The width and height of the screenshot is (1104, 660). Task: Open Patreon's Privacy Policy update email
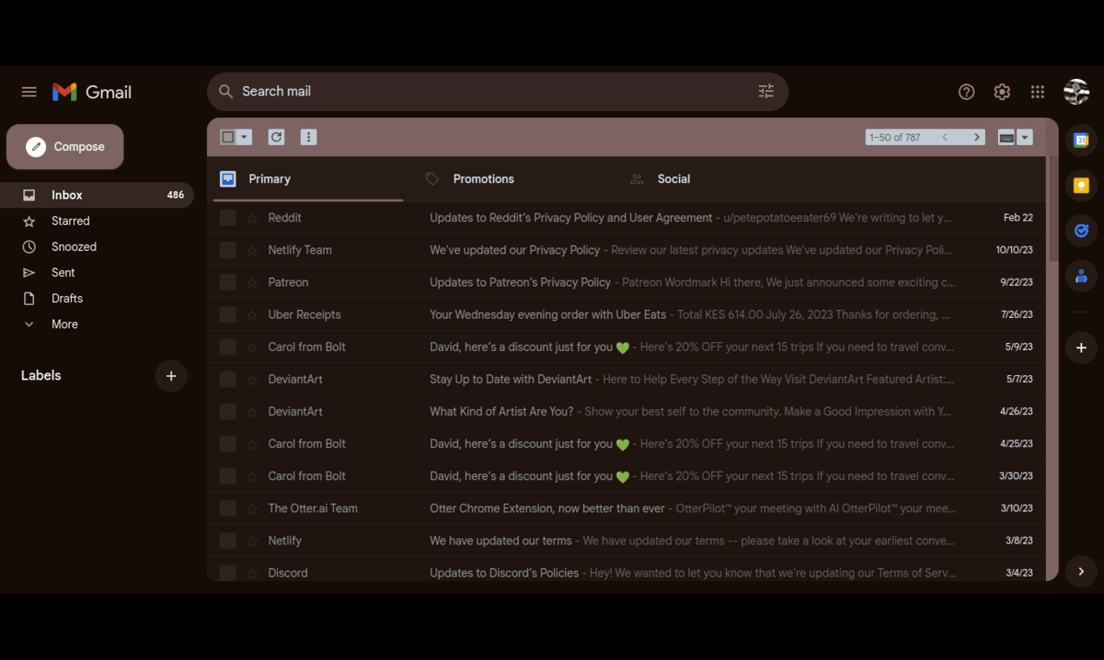pyautogui.click(x=626, y=282)
